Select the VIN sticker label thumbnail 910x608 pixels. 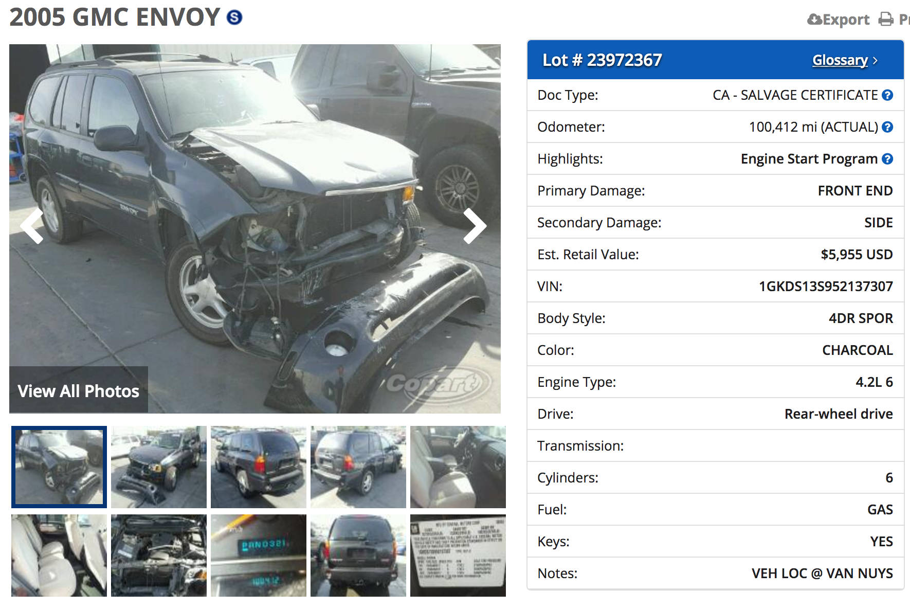tap(458, 556)
